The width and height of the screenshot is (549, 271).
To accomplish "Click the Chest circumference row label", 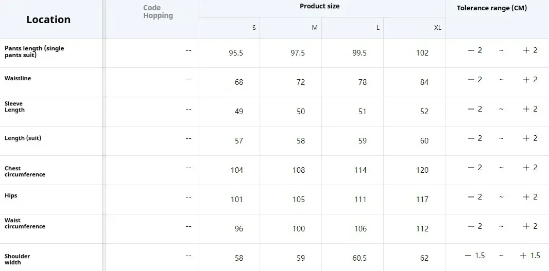I will pos(25,171).
